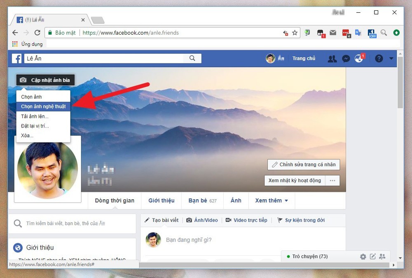Open the help question mark icon

tap(379, 59)
